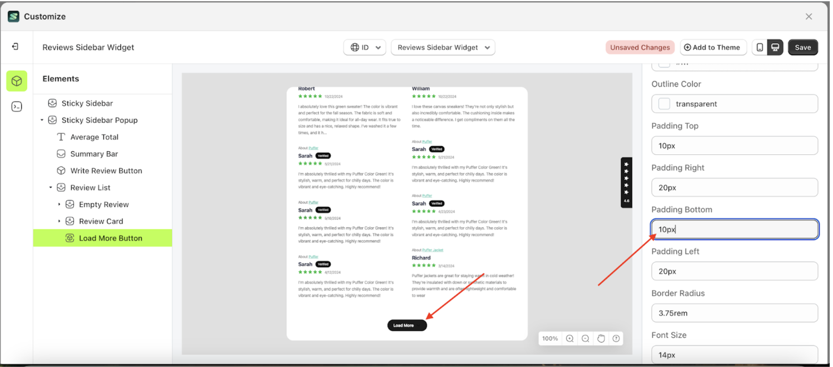Click the Save button
833x367 pixels.
[803, 47]
